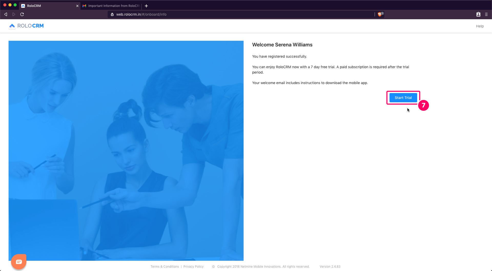Switch to Important Information Gmail tab
This screenshot has width=492, height=271.
111,6
